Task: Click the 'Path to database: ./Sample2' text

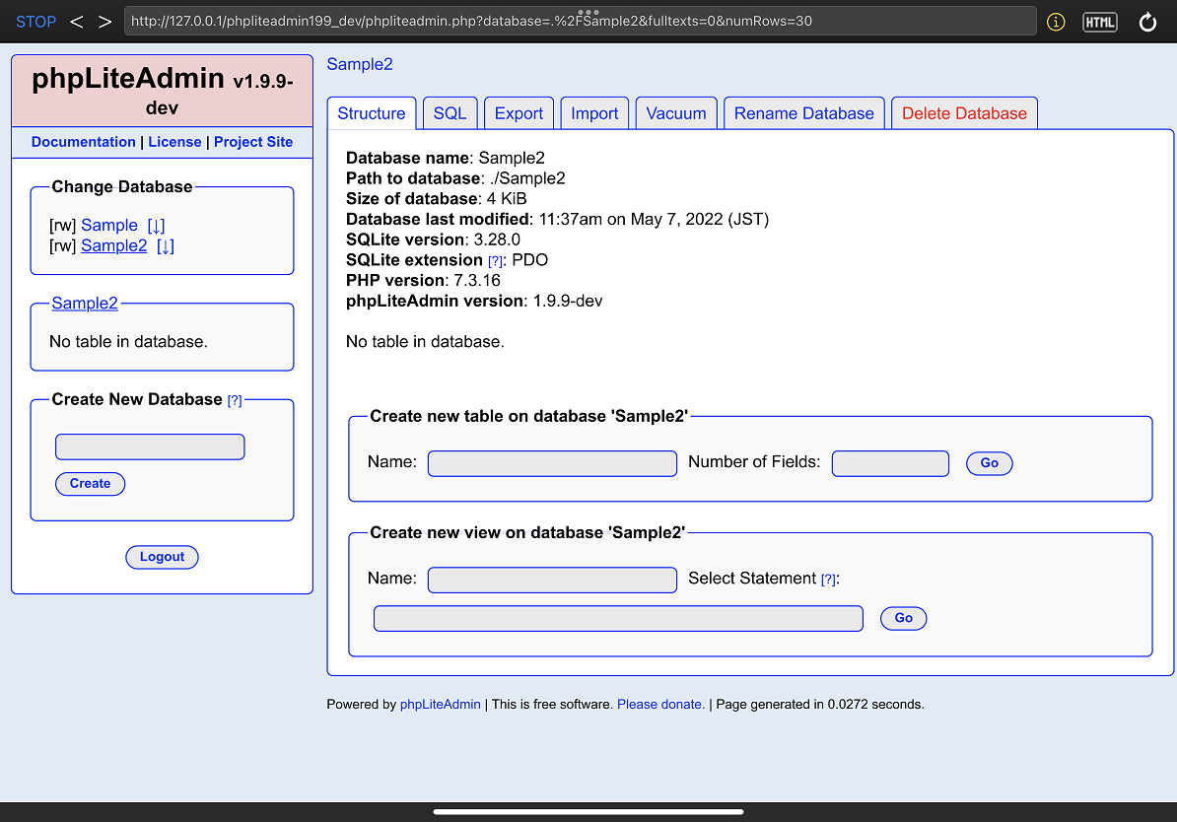Action: pos(455,178)
